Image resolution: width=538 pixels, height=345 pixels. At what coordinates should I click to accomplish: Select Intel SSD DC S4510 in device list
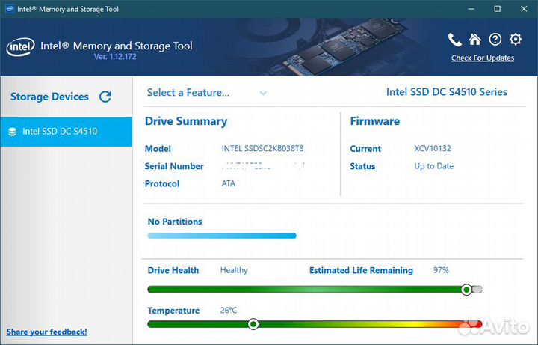click(67, 132)
